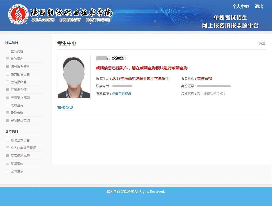Click list icon beside 成绩查询
272x206 pixels.
click(7, 105)
